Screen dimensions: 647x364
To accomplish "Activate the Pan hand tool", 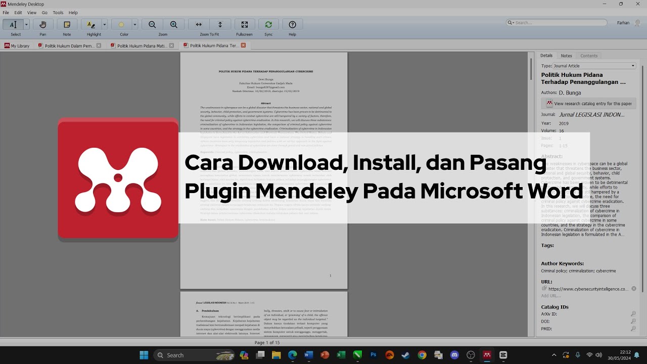I will 43,24.
